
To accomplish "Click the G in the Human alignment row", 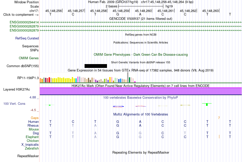I will (118, 122).
